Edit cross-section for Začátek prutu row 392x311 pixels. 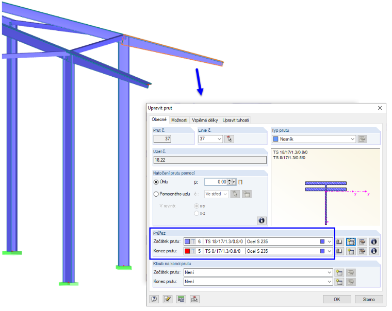pyautogui.click(x=362, y=241)
